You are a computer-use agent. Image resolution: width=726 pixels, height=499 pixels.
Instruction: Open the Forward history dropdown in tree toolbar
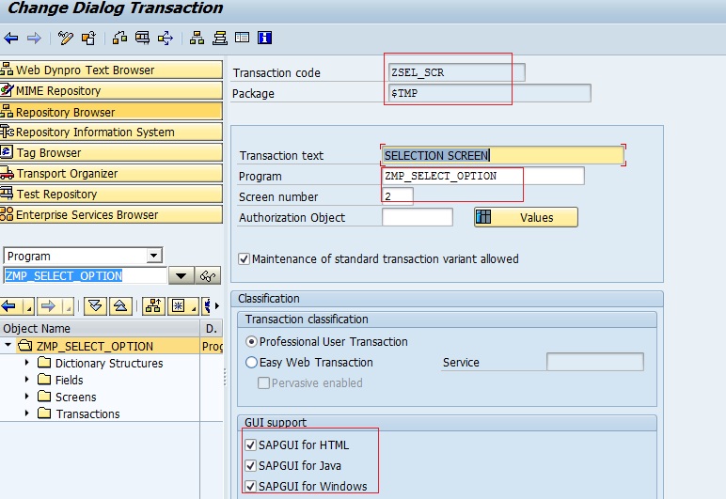click(68, 308)
